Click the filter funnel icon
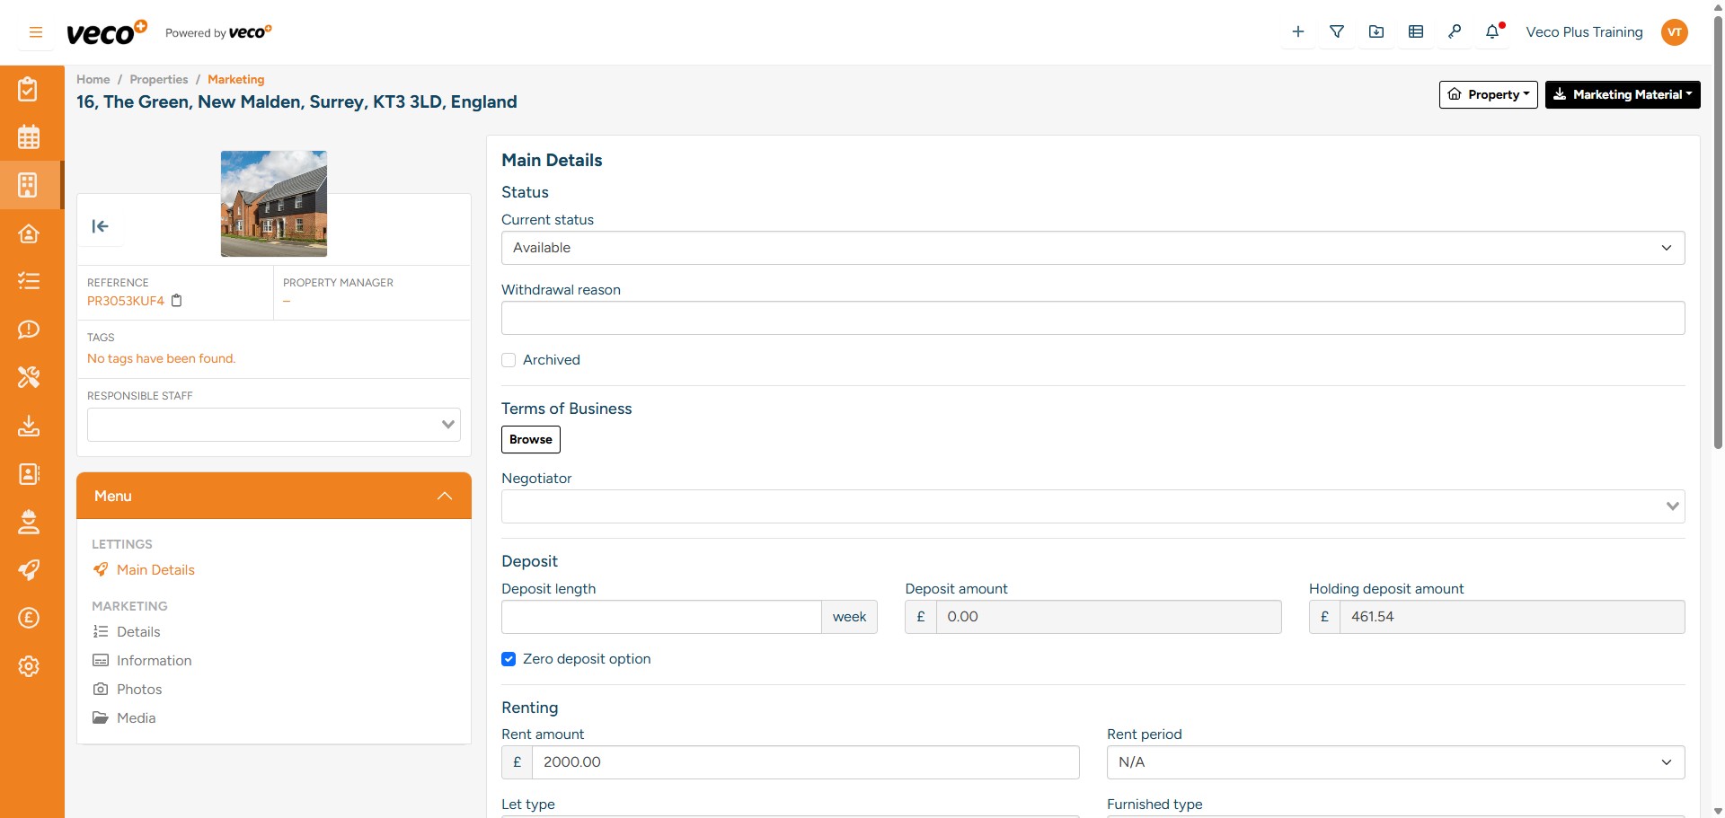 [x=1337, y=32]
